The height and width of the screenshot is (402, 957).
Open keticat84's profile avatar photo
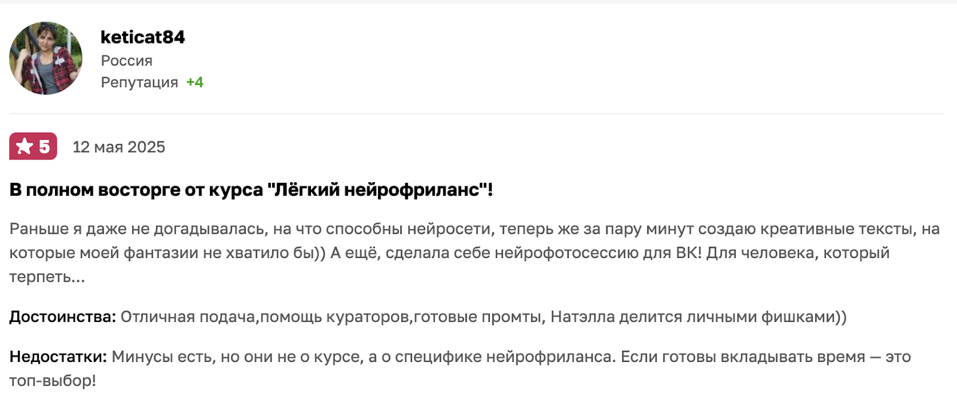point(45,59)
